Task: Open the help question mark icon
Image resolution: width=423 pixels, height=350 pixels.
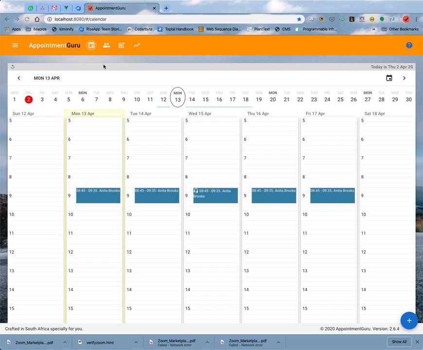Action: coord(409,45)
